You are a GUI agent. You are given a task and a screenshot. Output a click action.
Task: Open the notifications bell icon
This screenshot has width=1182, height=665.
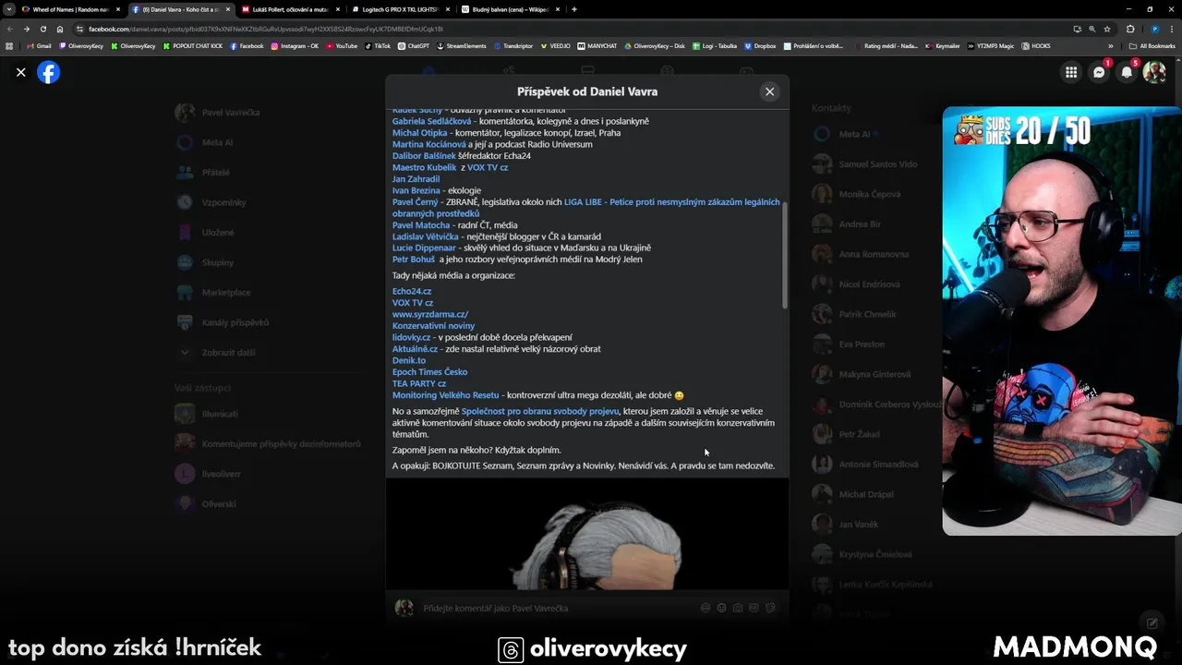coord(1127,72)
